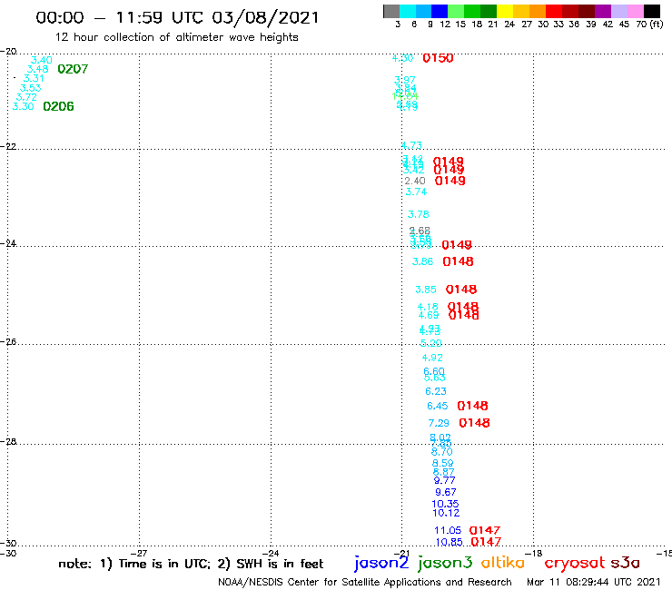Select the jason3 satellite legend label

tap(445, 563)
